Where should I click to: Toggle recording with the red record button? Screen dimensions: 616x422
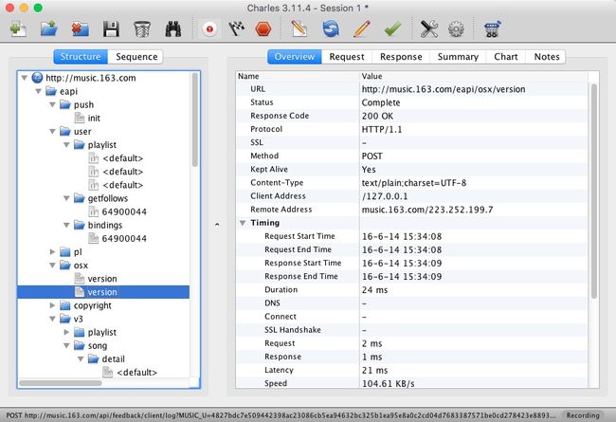209,29
